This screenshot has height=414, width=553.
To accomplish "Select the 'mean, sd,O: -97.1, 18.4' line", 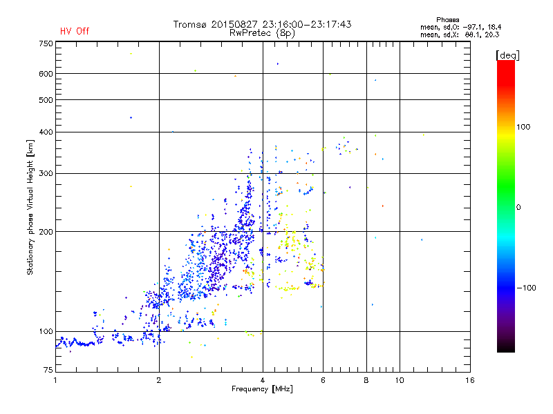I will coord(460,27).
